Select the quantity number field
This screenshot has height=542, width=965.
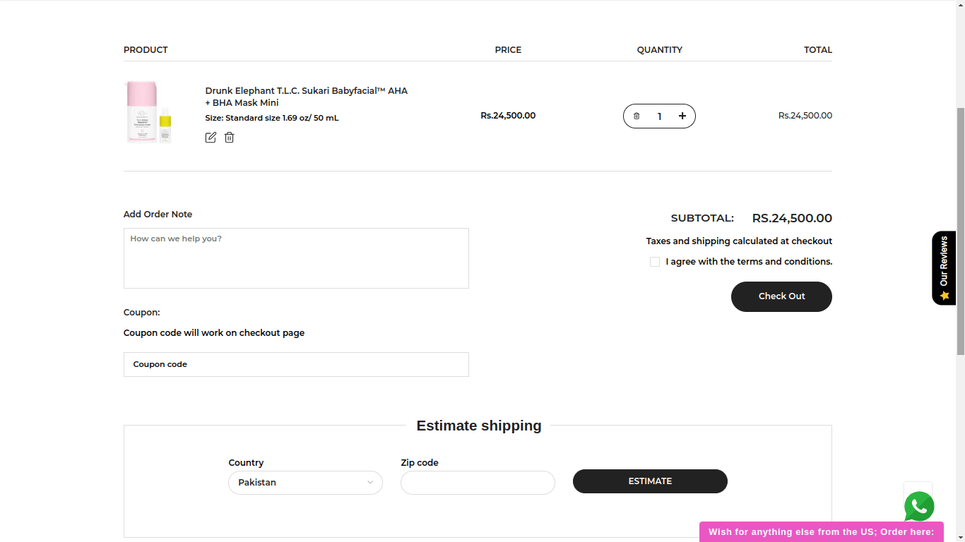660,116
